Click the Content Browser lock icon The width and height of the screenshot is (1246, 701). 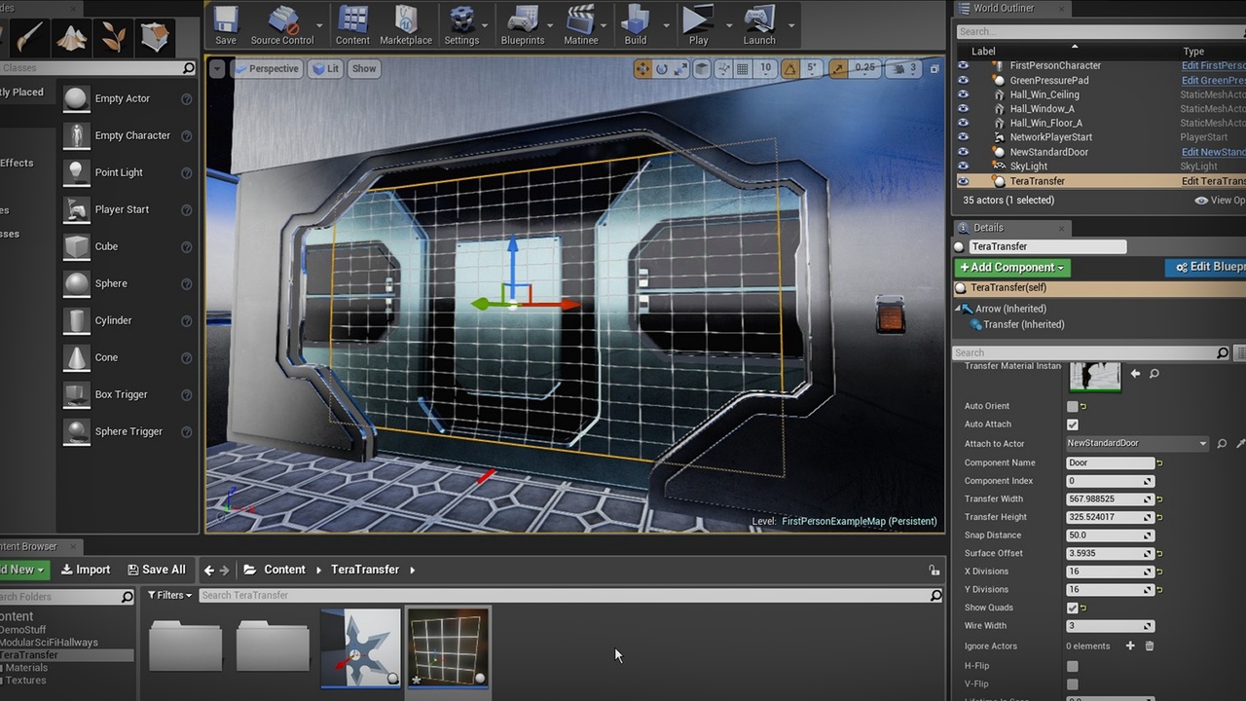click(934, 570)
